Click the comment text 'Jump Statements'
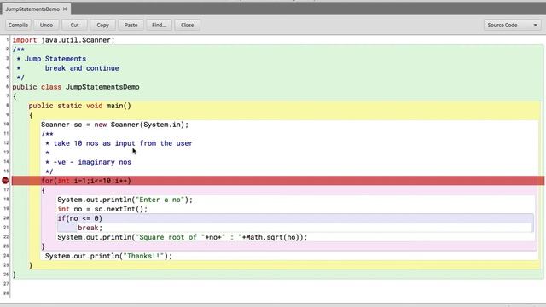The image size is (546, 307). (x=55, y=59)
